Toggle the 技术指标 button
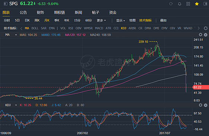 145,20
